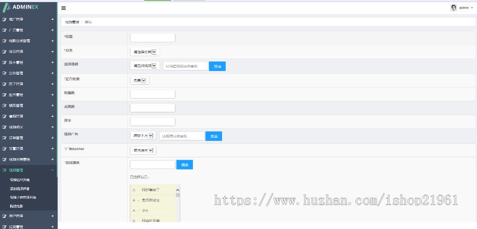Click the edit icon beside 公告管理
The height and width of the screenshot is (229, 477).
tap(4, 73)
